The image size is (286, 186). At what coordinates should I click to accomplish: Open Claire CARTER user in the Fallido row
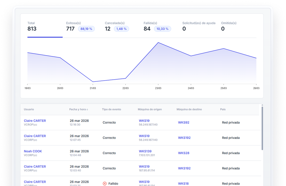tap(35, 182)
